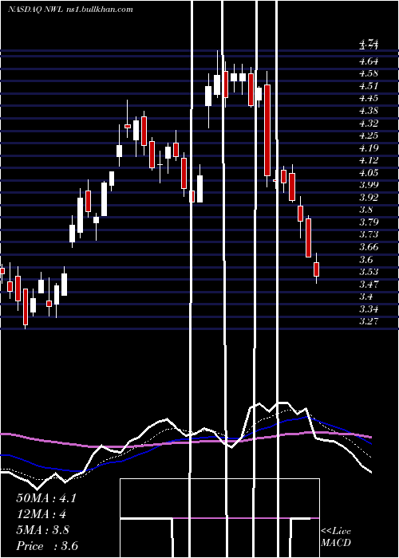
Task: Select the 3.34 price axis label
Action: point(369,309)
